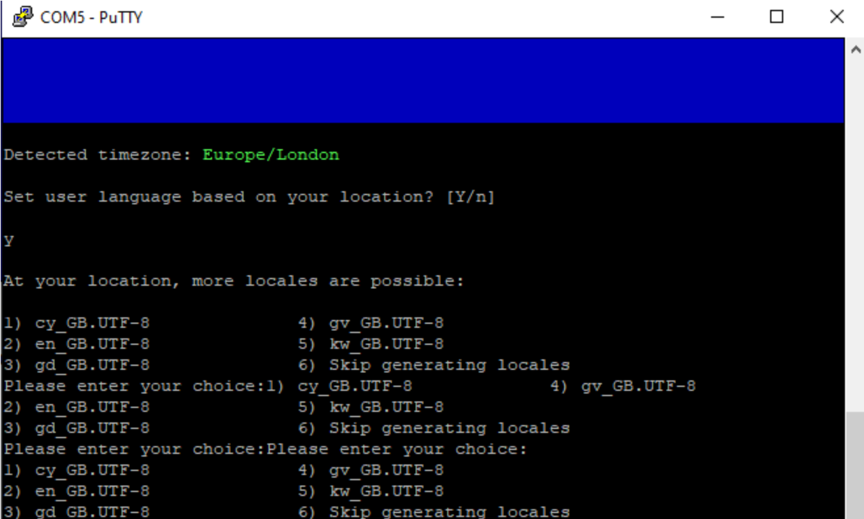This screenshot has height=519, width=864.
Task: Click the empty scrollbar track above thumb
Action: [854, 235]
